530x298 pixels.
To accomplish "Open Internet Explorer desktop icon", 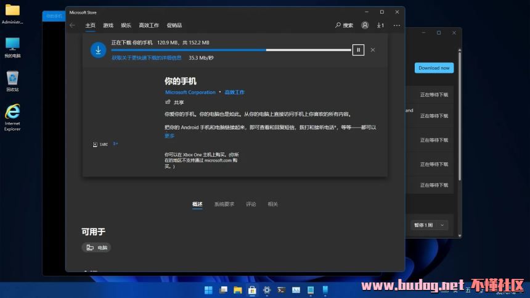I will pyautogui.click(x=12, y=117).
